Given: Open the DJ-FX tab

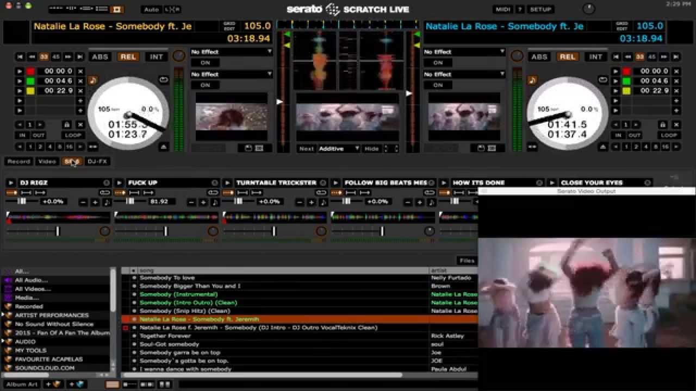Looking at the screenshot, I should coord(97,161).
